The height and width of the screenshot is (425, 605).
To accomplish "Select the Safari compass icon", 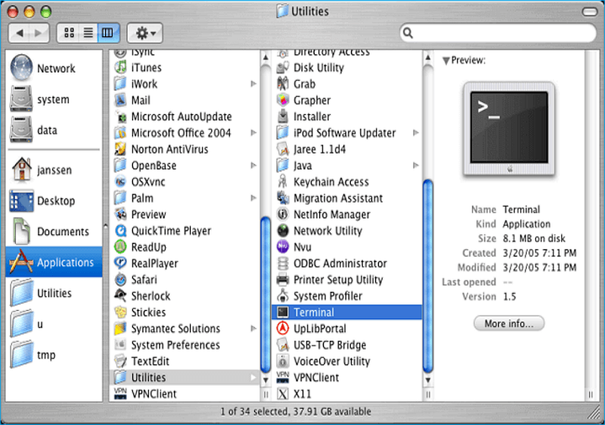I will (121, 280).
